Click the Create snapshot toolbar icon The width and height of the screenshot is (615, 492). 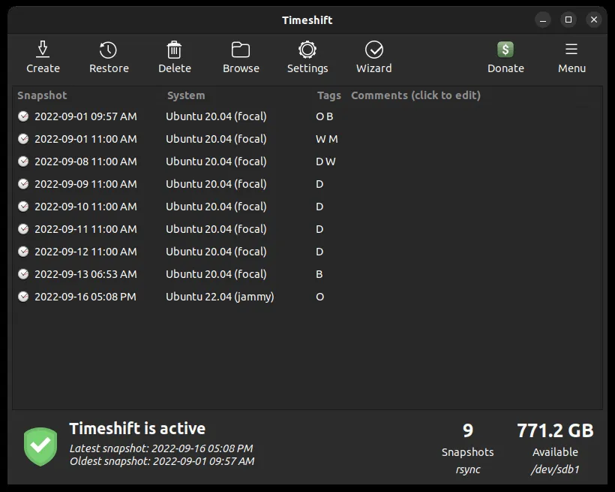click(43, 50)
